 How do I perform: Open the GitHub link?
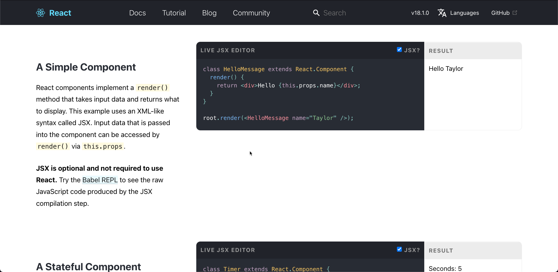click(x=500, y=13)
